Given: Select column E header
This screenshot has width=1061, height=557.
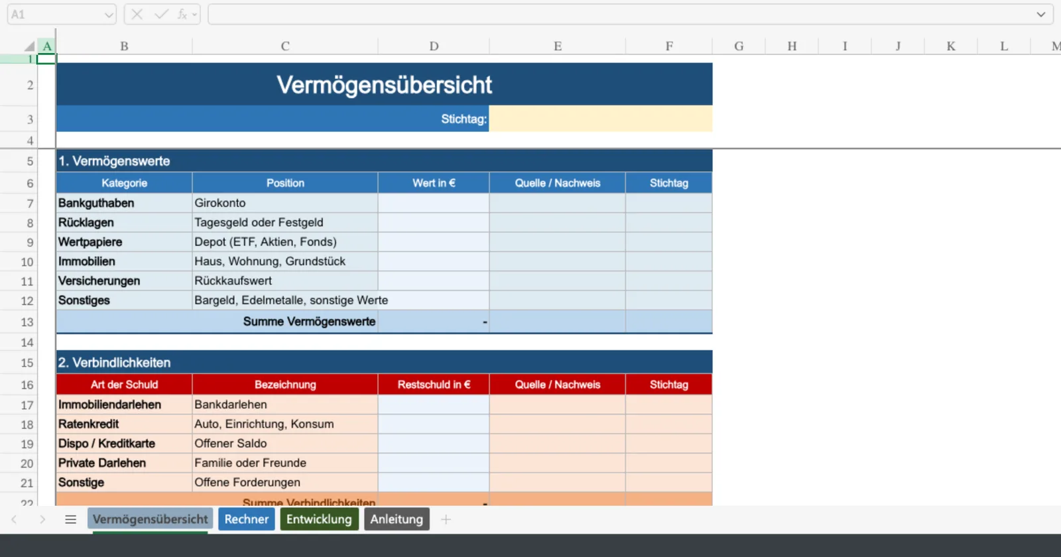Looking at the screenshot, I should coord(558,46).
